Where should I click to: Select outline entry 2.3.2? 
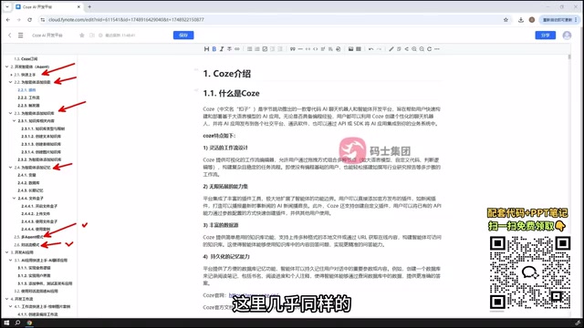click(39, 159)
